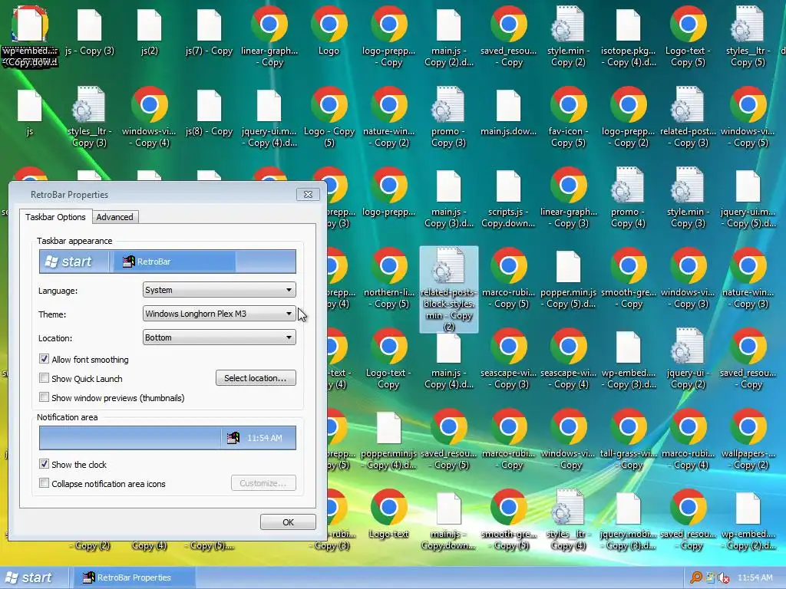Click the 'wp-embed.... - Copy (2).d...' label
The height and width of the screenshot is (589, 786).
click(748, 539)
